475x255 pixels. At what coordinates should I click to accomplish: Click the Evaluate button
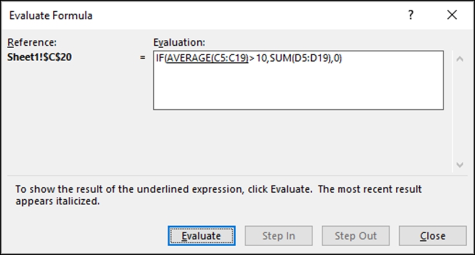coord(202,236)
